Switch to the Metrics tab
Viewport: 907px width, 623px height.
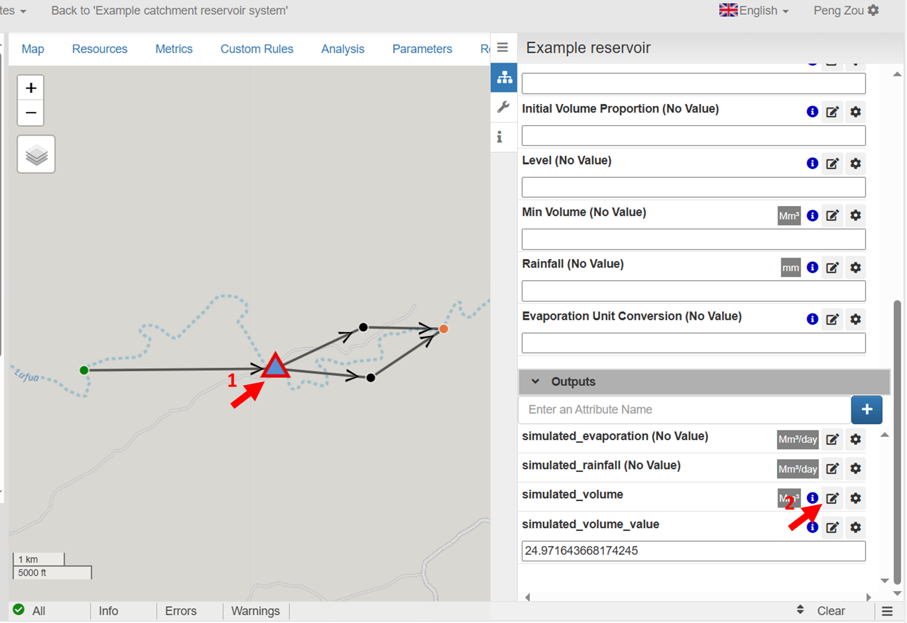coord(174,49)
